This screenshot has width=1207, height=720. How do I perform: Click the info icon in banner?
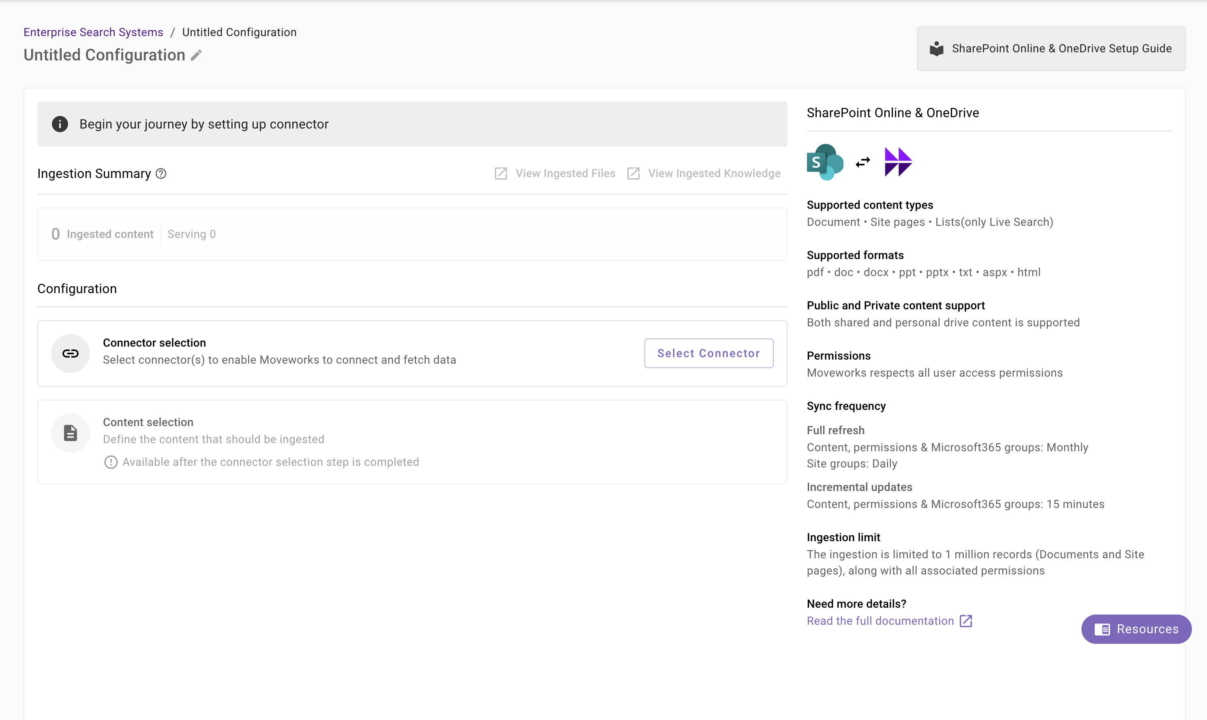pyautogui.click(x=60, y=124)
